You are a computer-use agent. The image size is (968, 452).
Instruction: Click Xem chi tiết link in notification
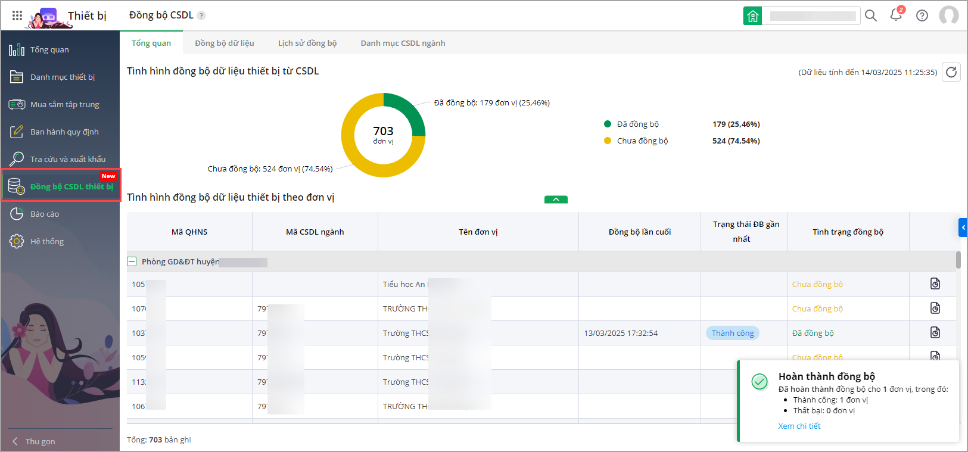click(x=799, y=426)
